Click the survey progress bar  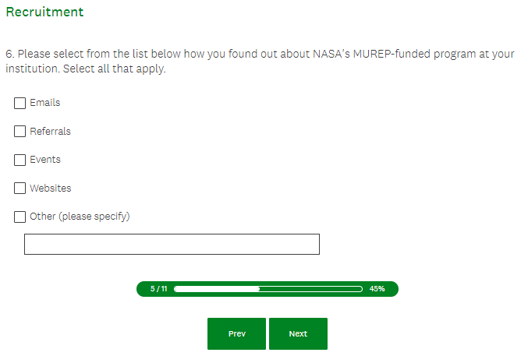tap(268, 288)
